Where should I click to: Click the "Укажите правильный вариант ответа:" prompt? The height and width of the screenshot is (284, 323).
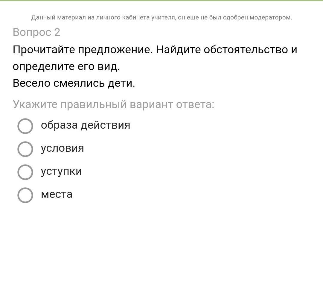pos(114,104)
